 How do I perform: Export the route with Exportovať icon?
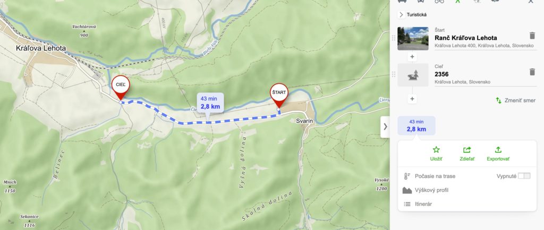pyautogui.click(x=498, y=150)
